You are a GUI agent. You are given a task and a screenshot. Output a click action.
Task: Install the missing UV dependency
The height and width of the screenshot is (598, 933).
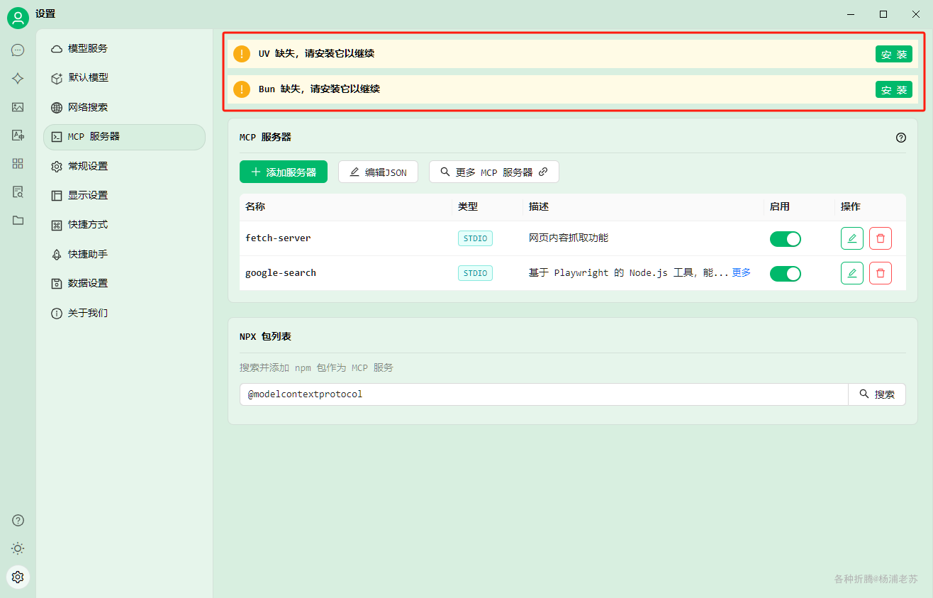(x=893, y=54)
